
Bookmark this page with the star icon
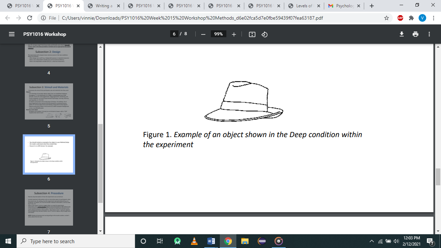tap(387, 18)
